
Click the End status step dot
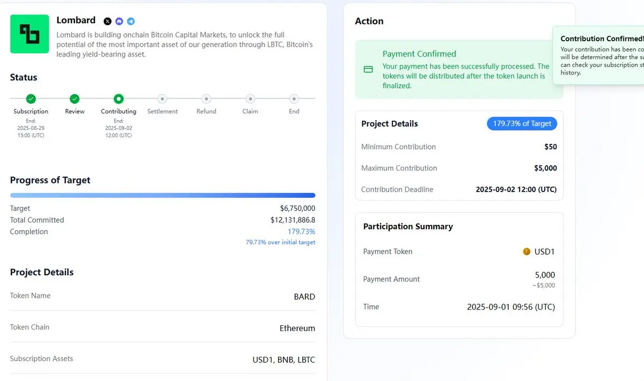pos(294,99)
